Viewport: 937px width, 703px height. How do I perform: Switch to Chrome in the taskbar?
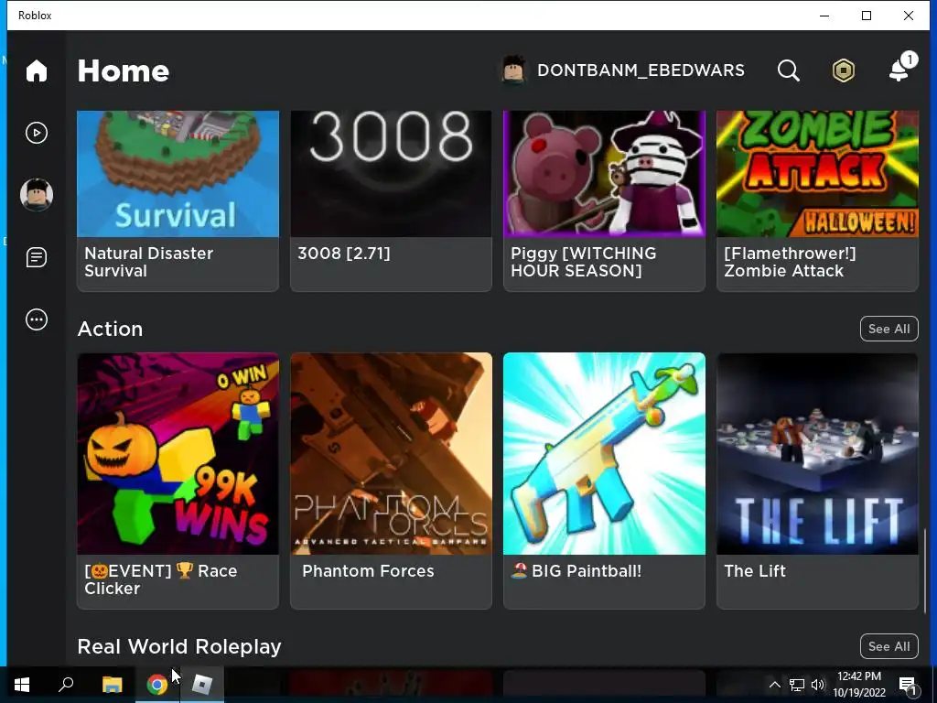coord(156,685)
